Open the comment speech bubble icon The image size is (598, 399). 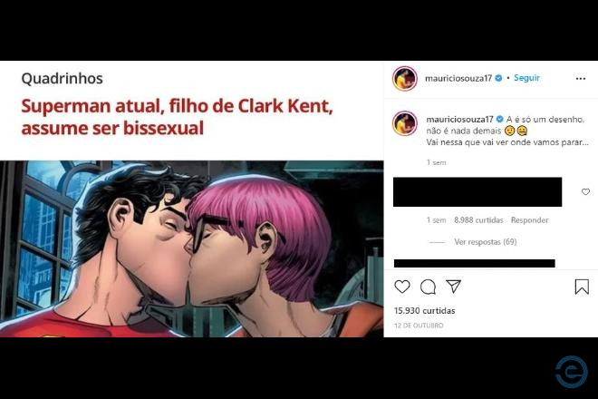[x=428, y=287]
